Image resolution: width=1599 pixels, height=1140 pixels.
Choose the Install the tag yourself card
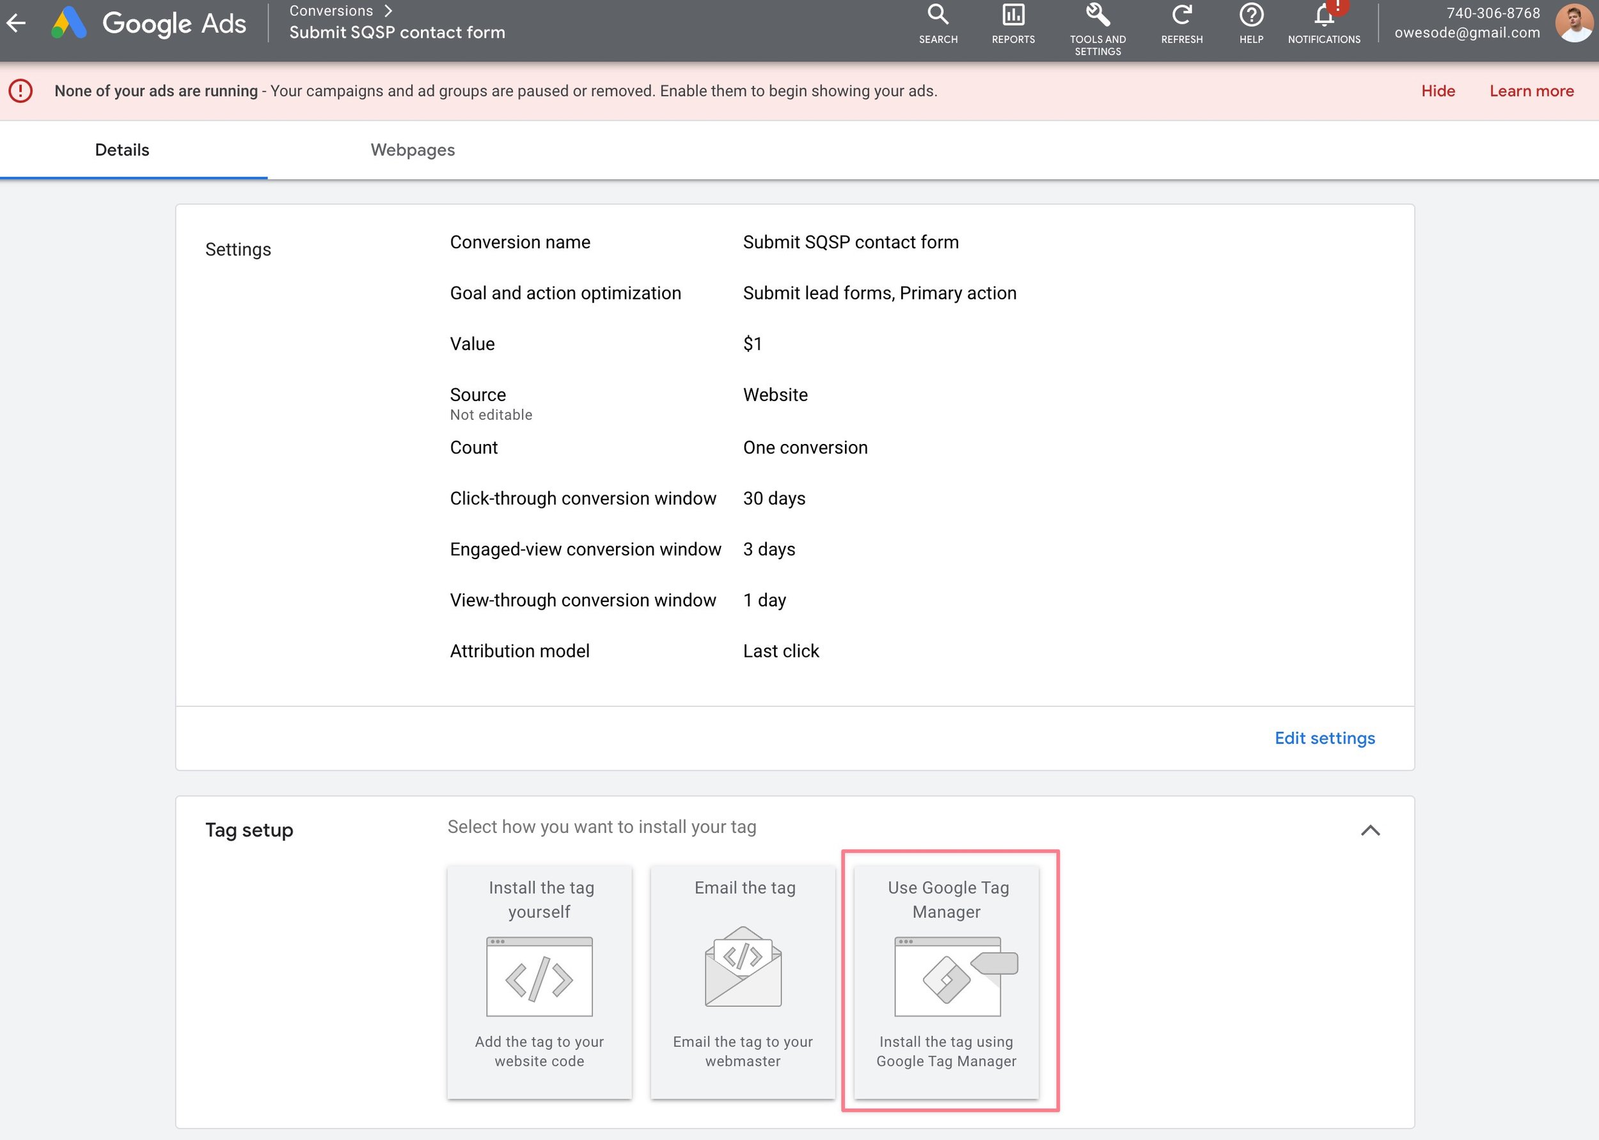tap(539, 982)
